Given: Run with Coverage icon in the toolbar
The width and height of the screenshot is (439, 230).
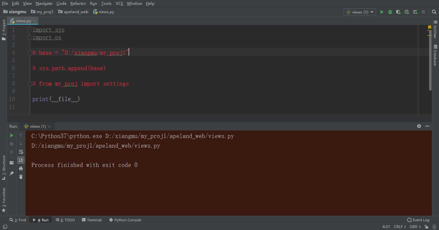Looking at the screenshot, I should pos(399,12).
